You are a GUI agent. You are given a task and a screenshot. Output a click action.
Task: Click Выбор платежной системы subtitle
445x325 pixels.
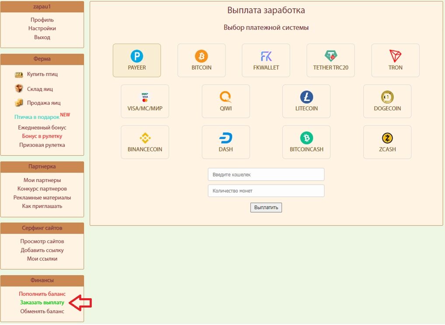[x=266, y=28]
